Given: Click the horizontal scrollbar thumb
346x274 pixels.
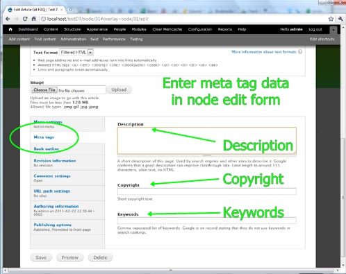Looking at the screenshot, I should [171, 270].
